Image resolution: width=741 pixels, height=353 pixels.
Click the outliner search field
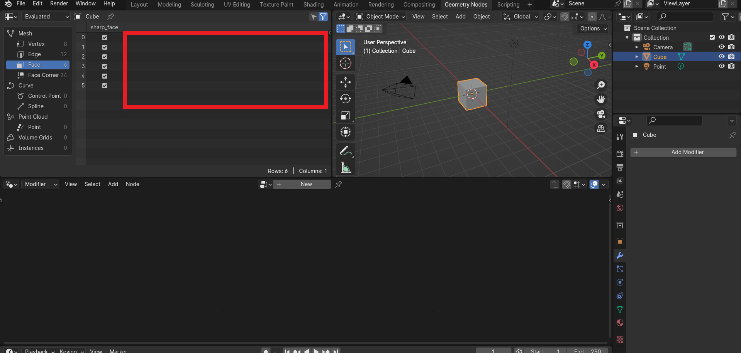click(685, 17)
